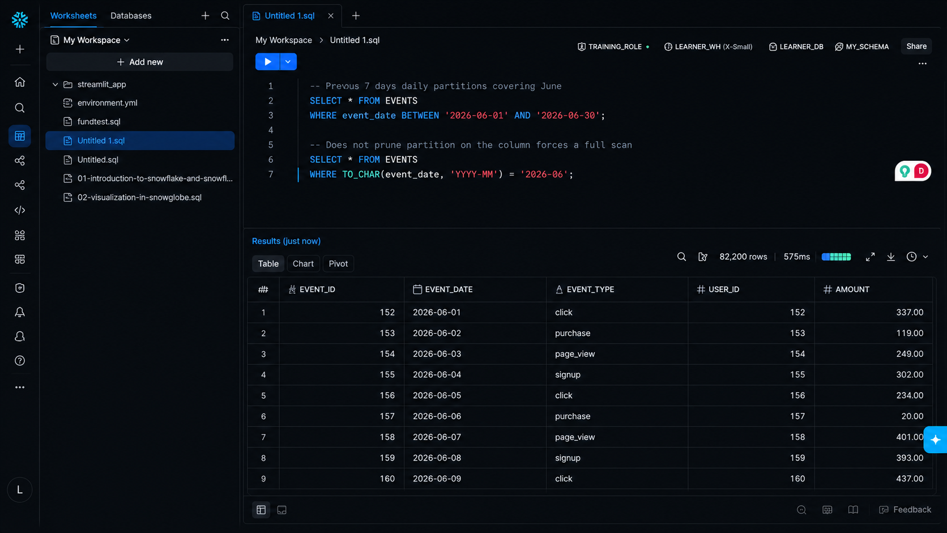Open the Cortex sparkle assistant button

pos(935,440)
